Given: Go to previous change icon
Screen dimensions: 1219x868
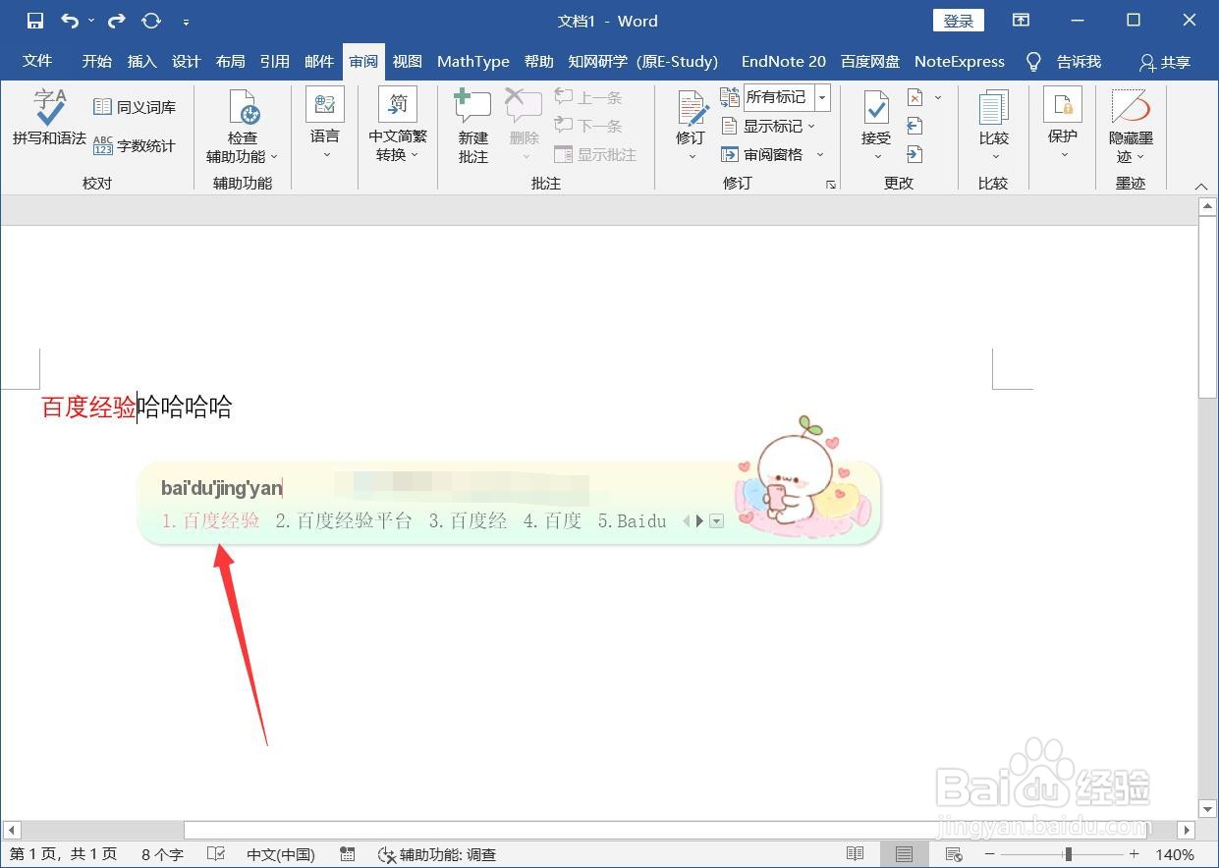Looking at the screenshot, I should (x=914, y=126).
